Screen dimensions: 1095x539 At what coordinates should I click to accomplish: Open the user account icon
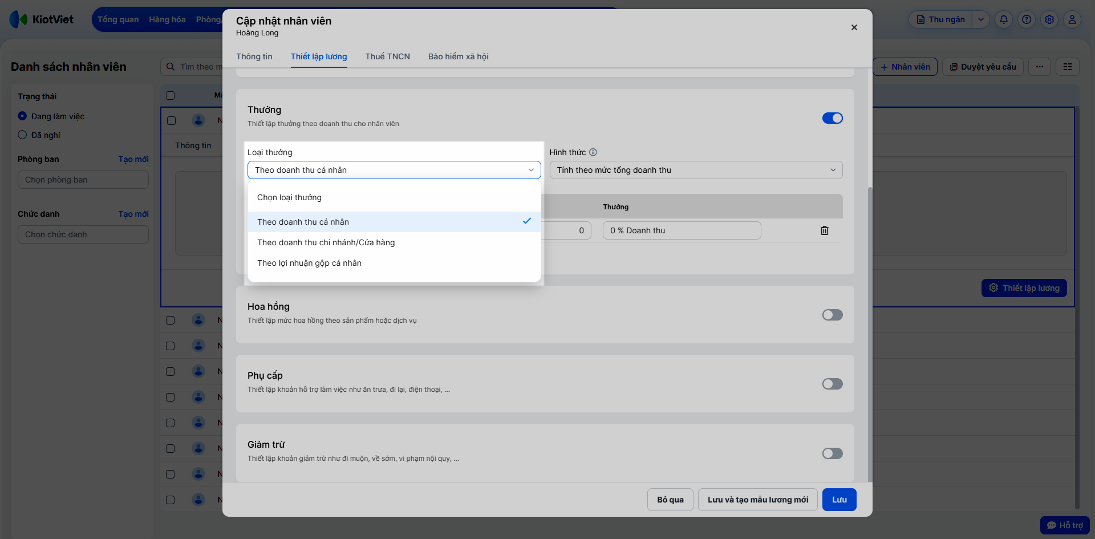(x=1072, y=19)
